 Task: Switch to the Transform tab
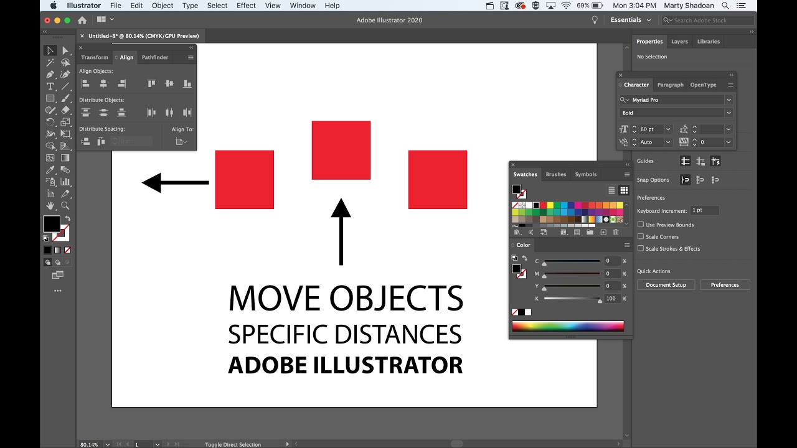pos(95,57)
